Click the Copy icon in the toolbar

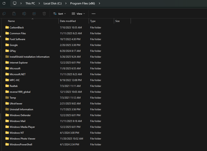[x=4, y=14]
